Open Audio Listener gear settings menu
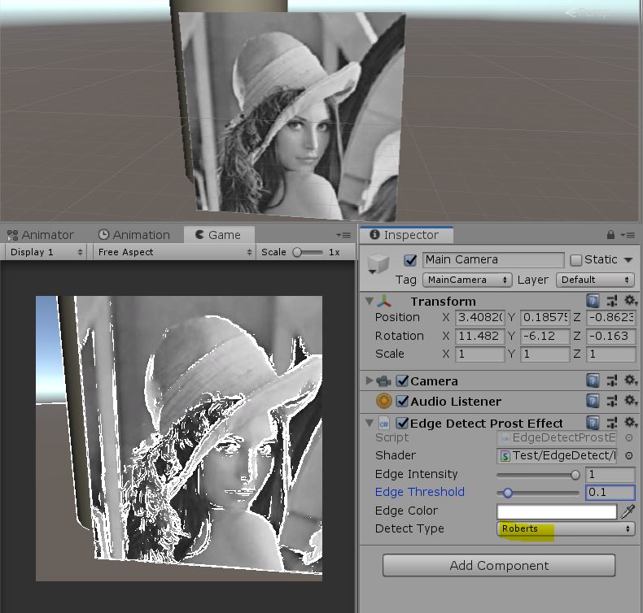Viewport: 643px width, 613px height. coord(630,401)
